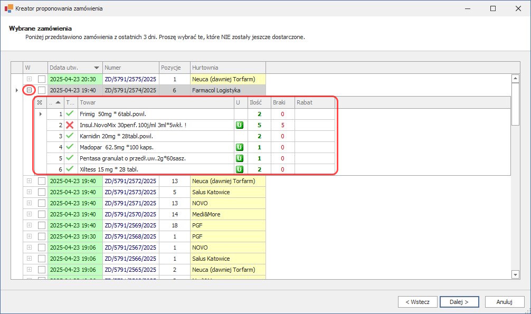Tick the checkbox for order ZD/5791/2575/2025
Screen dimensions: 531x314
pos(42,79)
